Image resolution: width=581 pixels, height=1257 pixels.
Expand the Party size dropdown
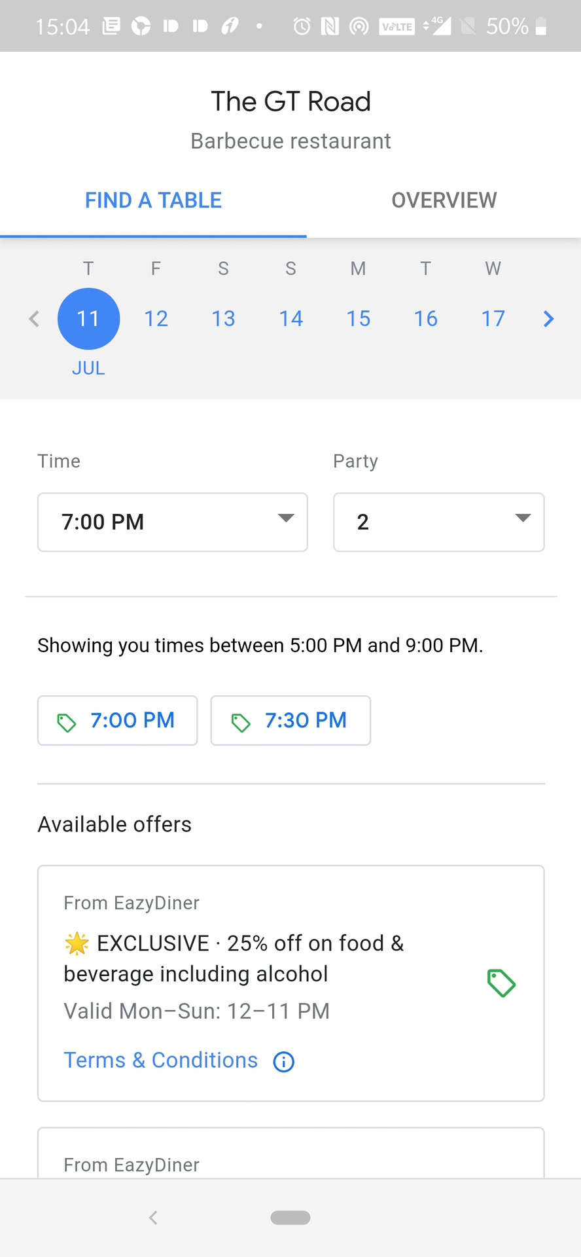[438, 522]
